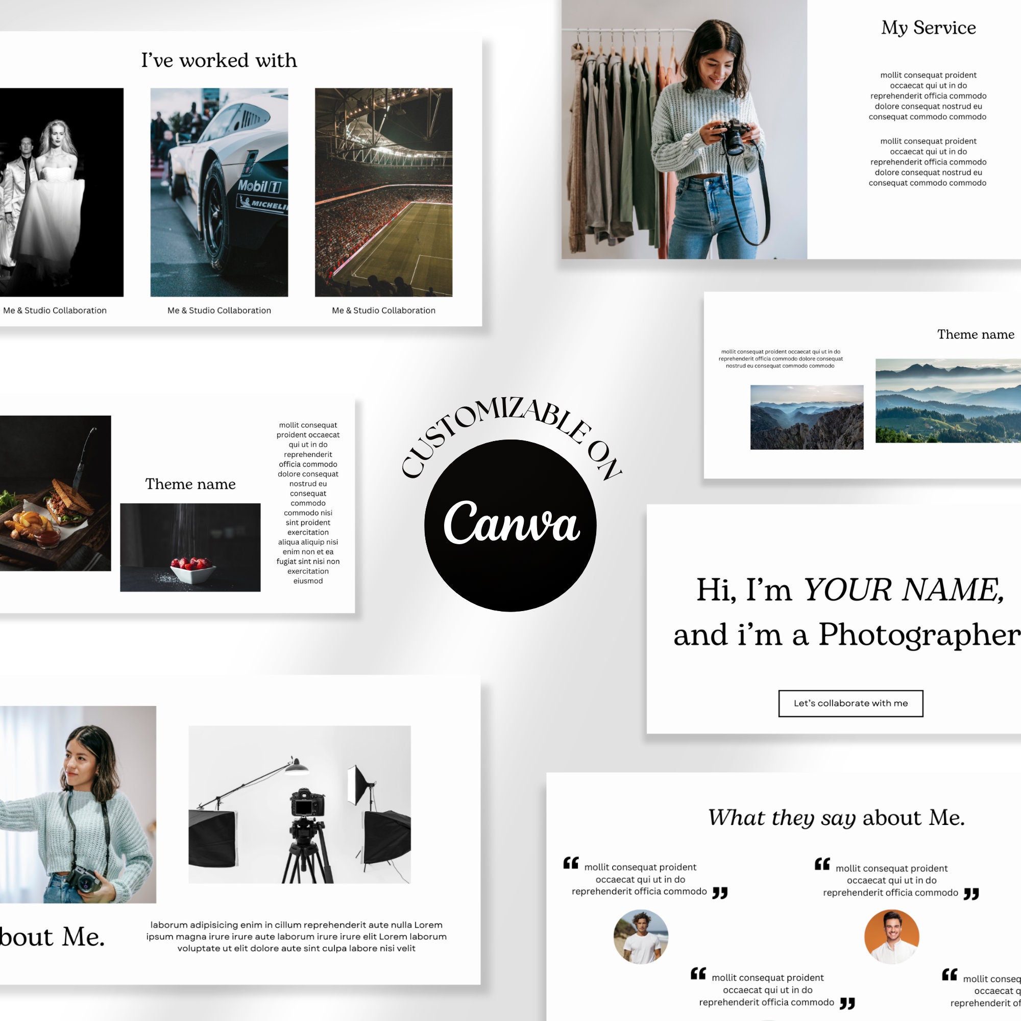Select the mountain landscape photo on Theme name slide
The height and width of the screenshot is (1021, 1021).
point(809,418)
